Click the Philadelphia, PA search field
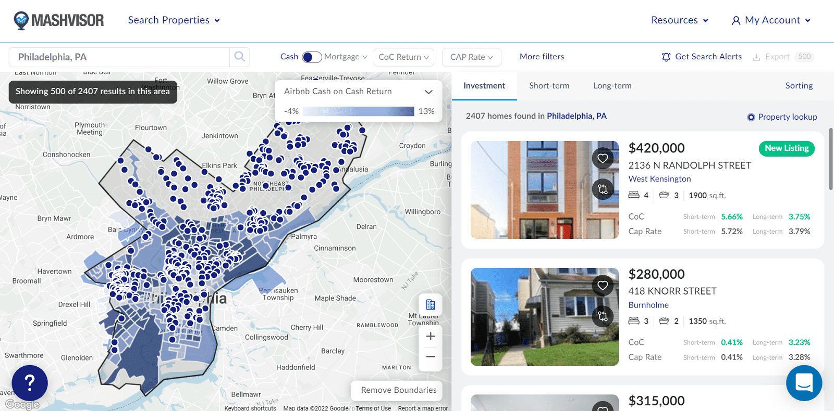This screenshot has height=411, width=834. [119, 57]
